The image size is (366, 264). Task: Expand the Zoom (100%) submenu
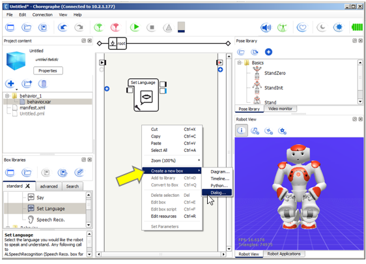click(x=172, y=160)
